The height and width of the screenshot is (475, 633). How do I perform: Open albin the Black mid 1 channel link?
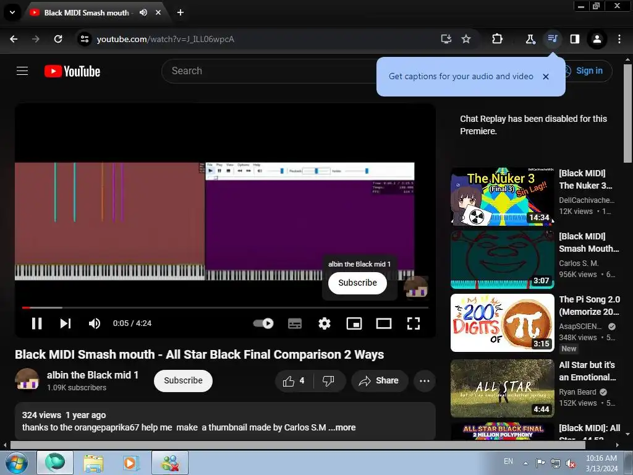tap(93, 375)
